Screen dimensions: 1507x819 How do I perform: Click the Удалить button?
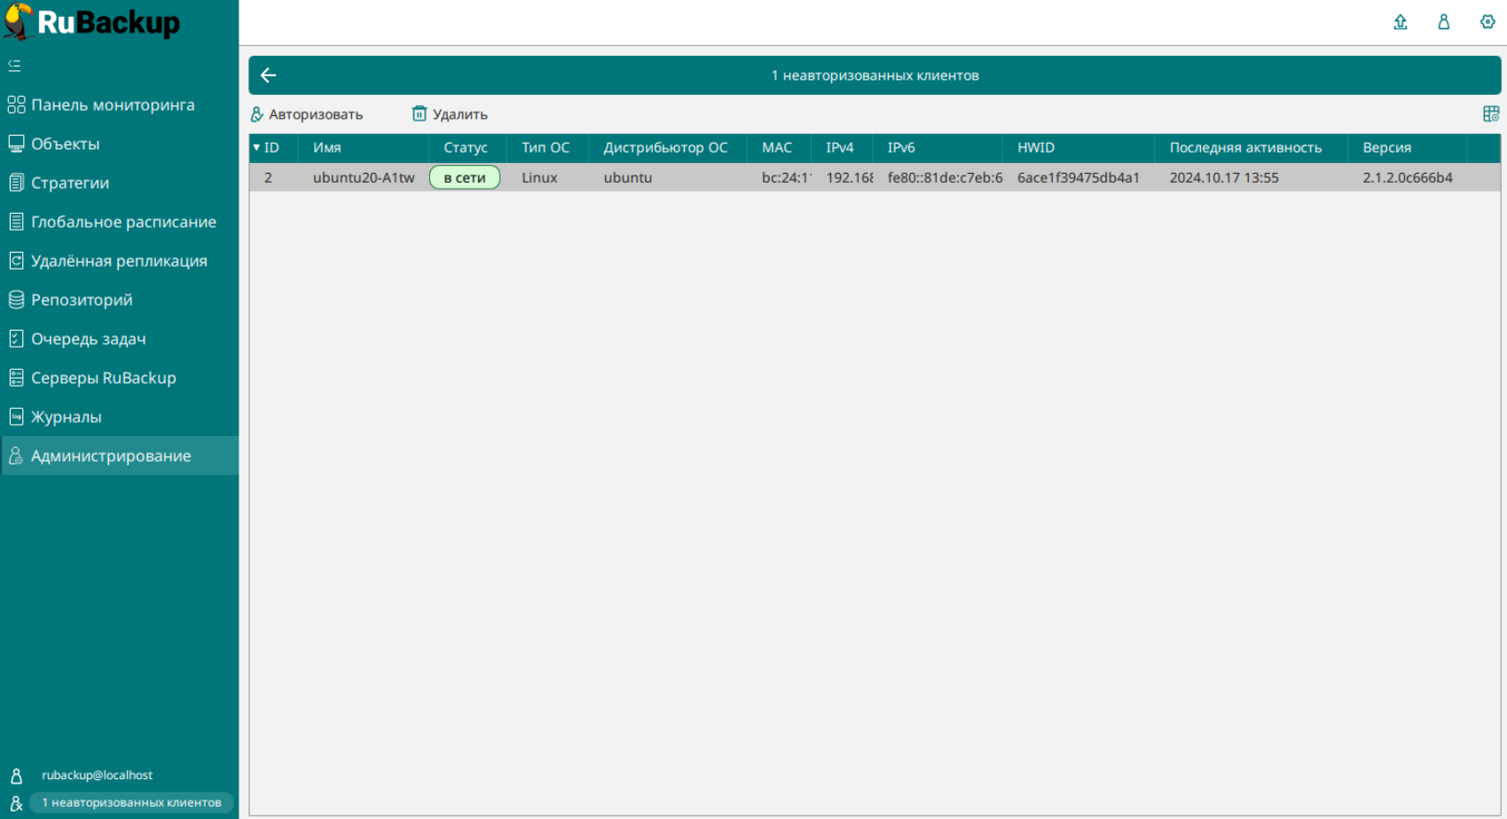pyautogui.click(x=450, y=114)
